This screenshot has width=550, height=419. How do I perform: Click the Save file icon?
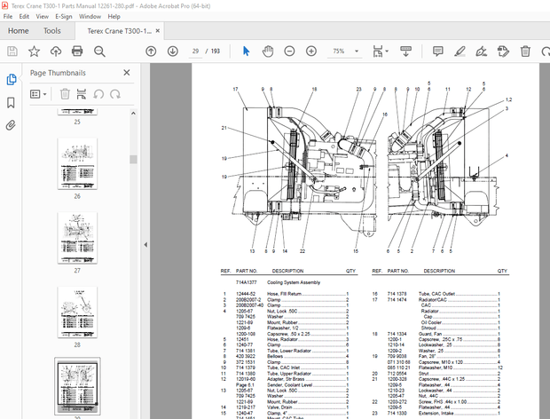(x=12, y=51)
